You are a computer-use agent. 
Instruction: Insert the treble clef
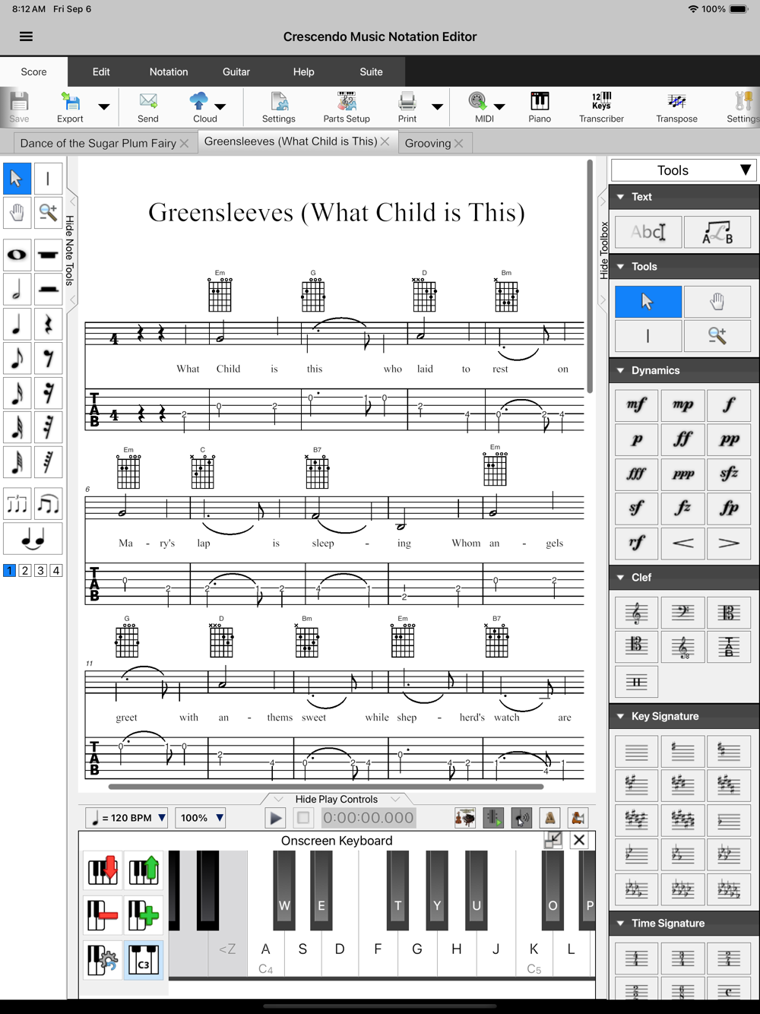(x=637, y=612)
